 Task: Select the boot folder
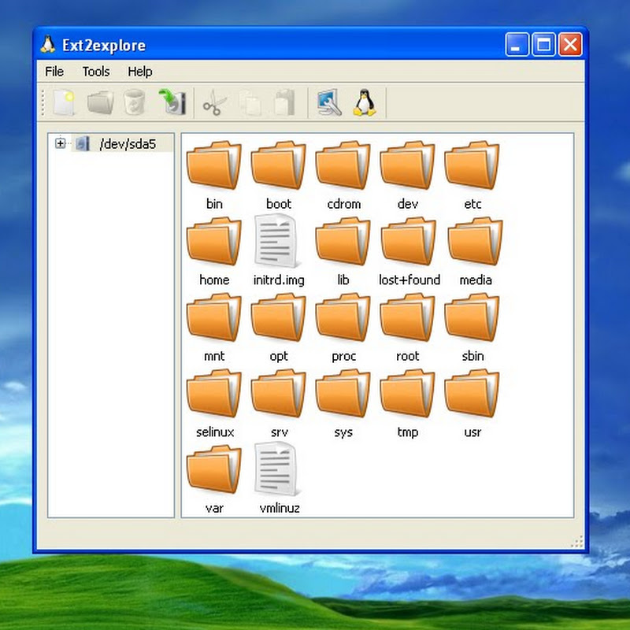click(x=278, y=167)
